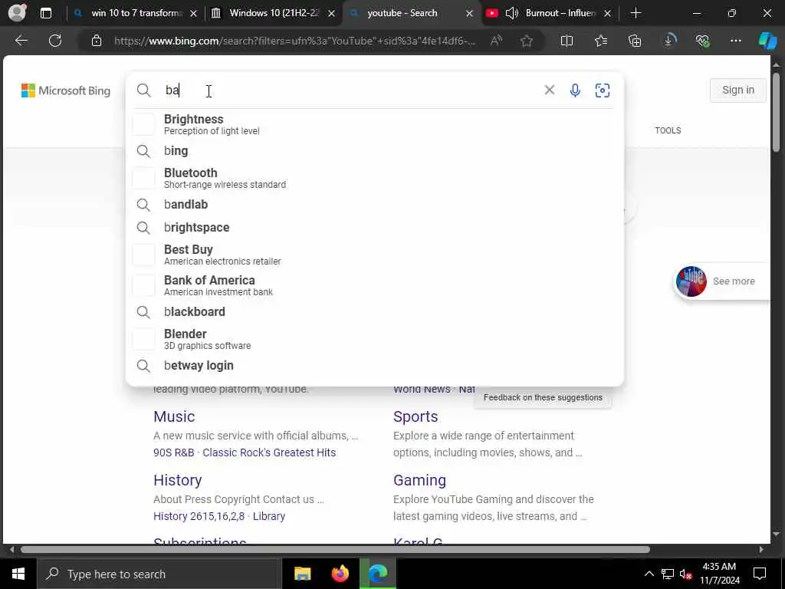This screenshot has width=785, height=589.
Task: Open Microsoft Edge in the taskbar
Action: (x=378, y=574)
